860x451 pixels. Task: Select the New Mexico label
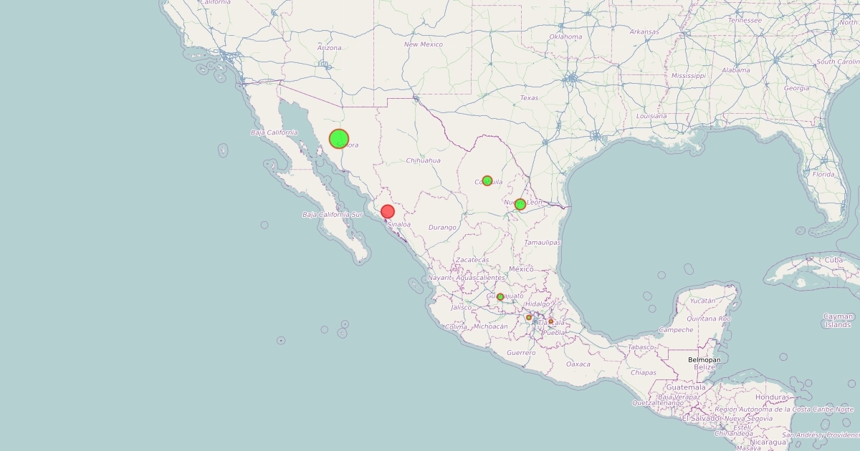coord(424,44)
